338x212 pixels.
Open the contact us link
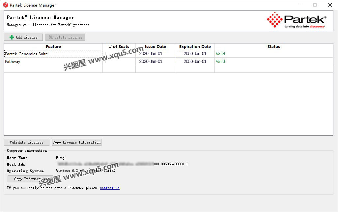tap(109, 188)
